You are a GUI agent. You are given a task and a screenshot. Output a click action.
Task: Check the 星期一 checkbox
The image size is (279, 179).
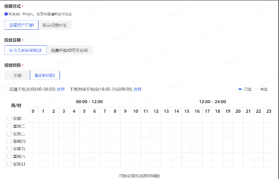(x=9, y=119)
